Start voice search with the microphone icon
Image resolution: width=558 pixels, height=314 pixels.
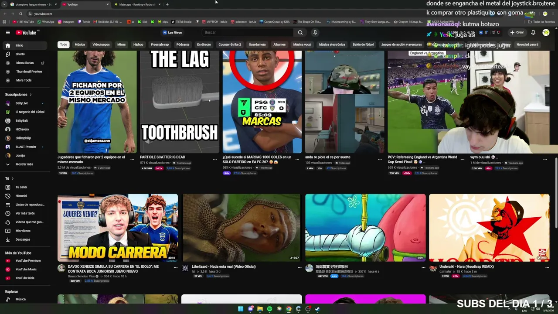tap(315, 32)
